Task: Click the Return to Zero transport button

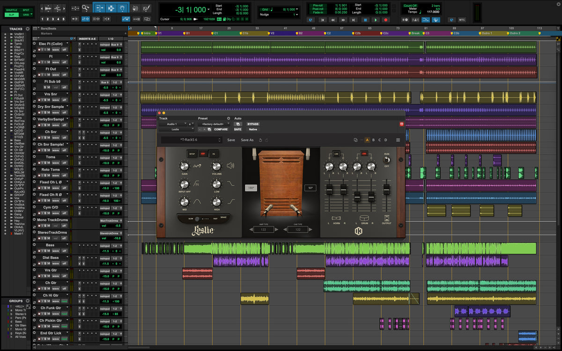Action: click(322, 20)
